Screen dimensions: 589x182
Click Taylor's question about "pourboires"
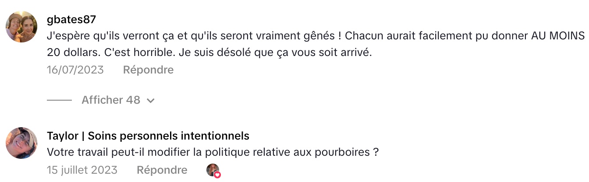point(213,153)
